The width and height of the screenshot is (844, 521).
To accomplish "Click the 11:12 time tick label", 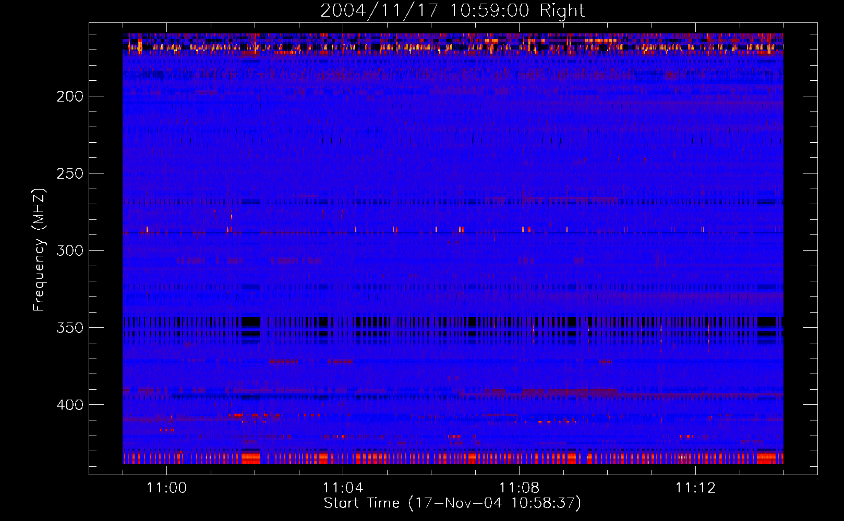I will tap(696, 488).
